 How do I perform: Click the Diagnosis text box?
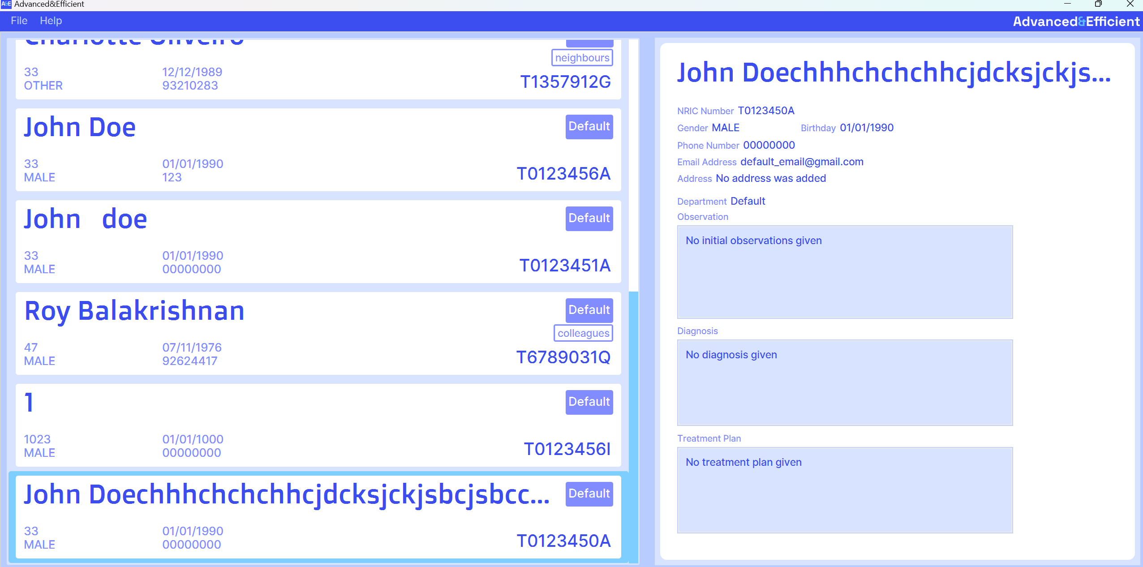pos(845,382)
